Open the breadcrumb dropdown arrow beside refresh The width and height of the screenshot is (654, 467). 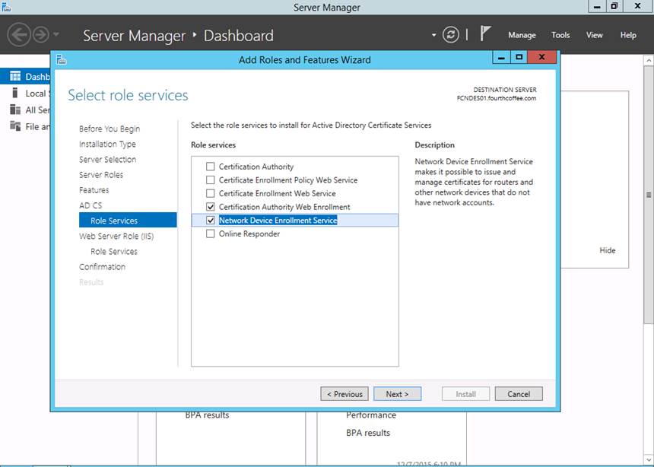[434, 35]
